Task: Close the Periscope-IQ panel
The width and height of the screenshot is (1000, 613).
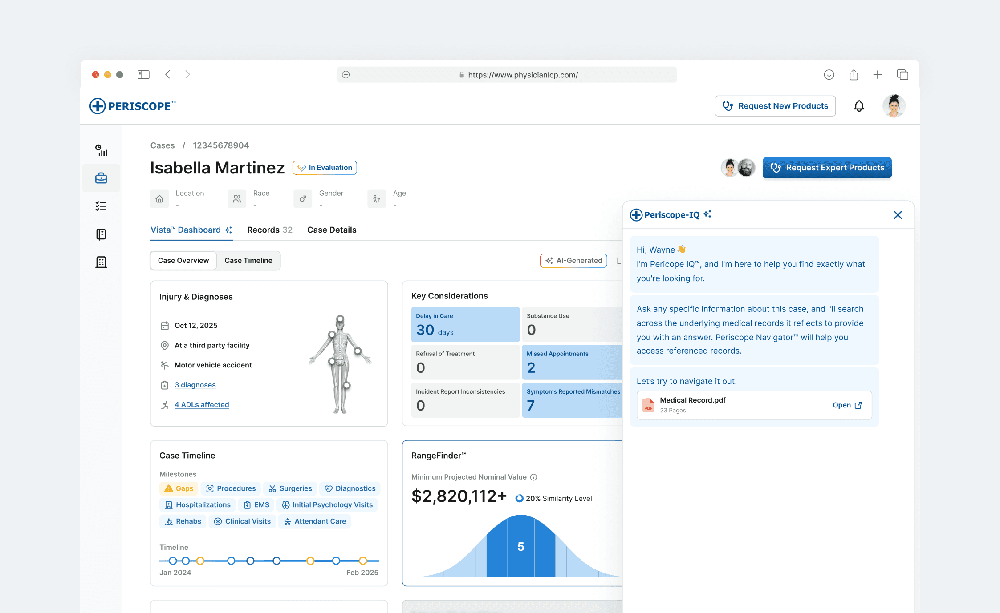Action: 898,215
